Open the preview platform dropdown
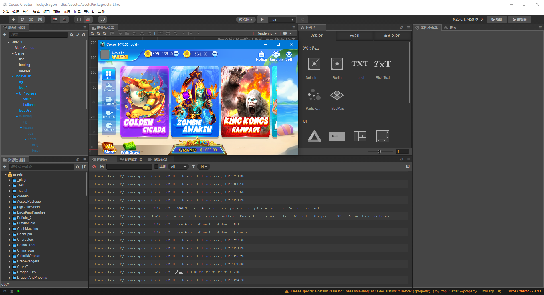This screenshot has height=295, width=544. click(246, 19)
